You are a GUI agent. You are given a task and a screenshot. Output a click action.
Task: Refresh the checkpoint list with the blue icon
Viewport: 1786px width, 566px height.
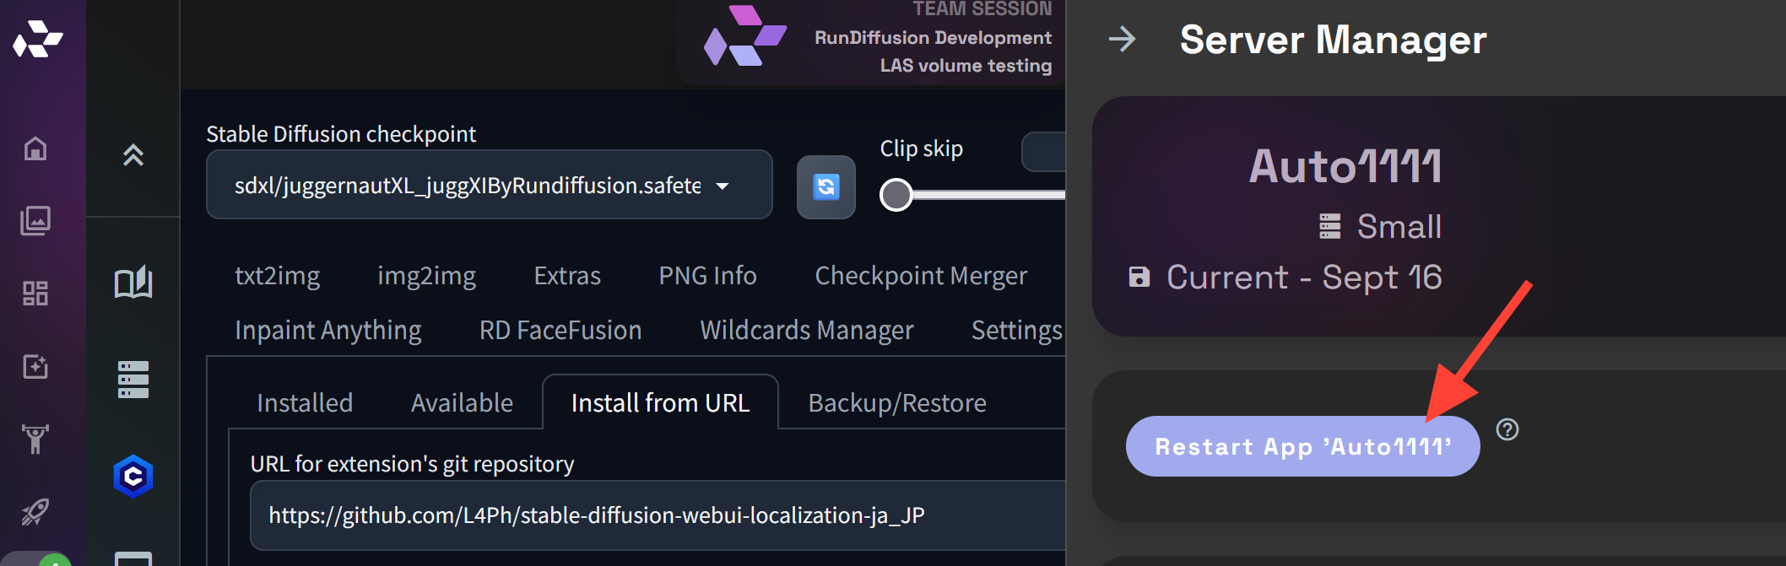[826, 186]
